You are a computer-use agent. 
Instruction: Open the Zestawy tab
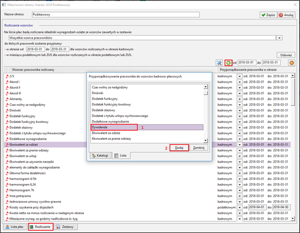tap(66, 227)
